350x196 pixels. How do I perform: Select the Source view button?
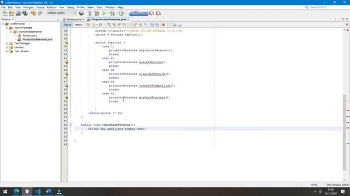tap(67, 24)
